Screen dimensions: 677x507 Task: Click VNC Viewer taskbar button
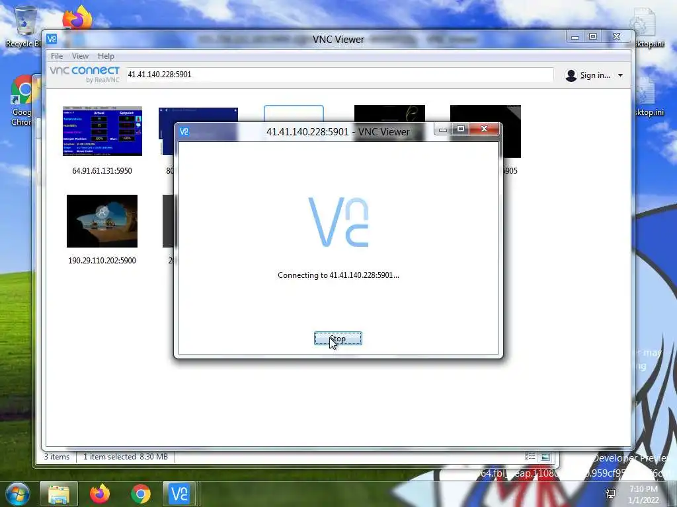[x=179, y=494]
